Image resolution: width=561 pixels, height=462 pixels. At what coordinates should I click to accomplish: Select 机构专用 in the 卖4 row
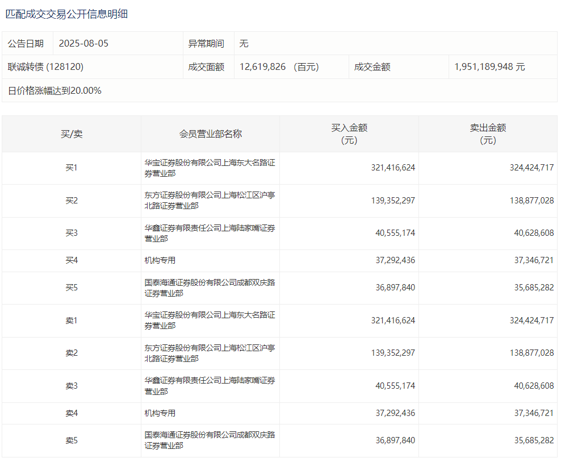160,413
